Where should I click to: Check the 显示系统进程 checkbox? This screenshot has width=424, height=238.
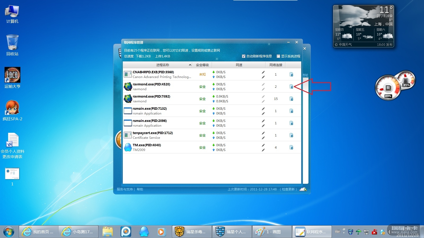click(278, 56)
